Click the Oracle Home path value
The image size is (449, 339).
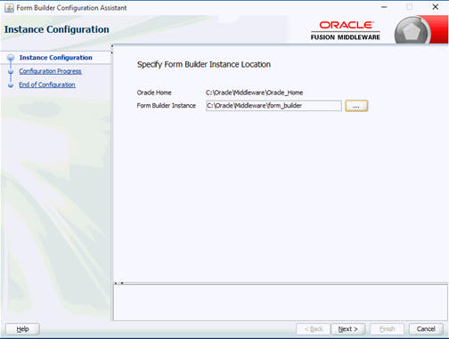tap(254, 93)
